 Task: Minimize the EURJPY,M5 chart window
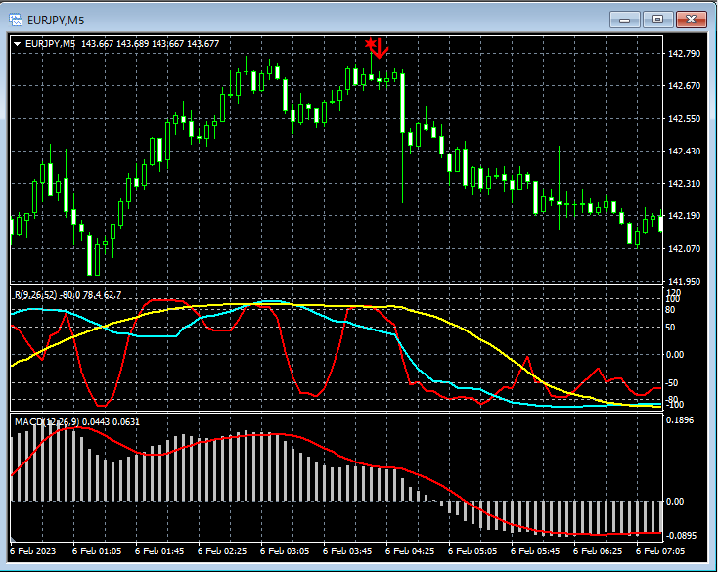[x=625, y=19]
